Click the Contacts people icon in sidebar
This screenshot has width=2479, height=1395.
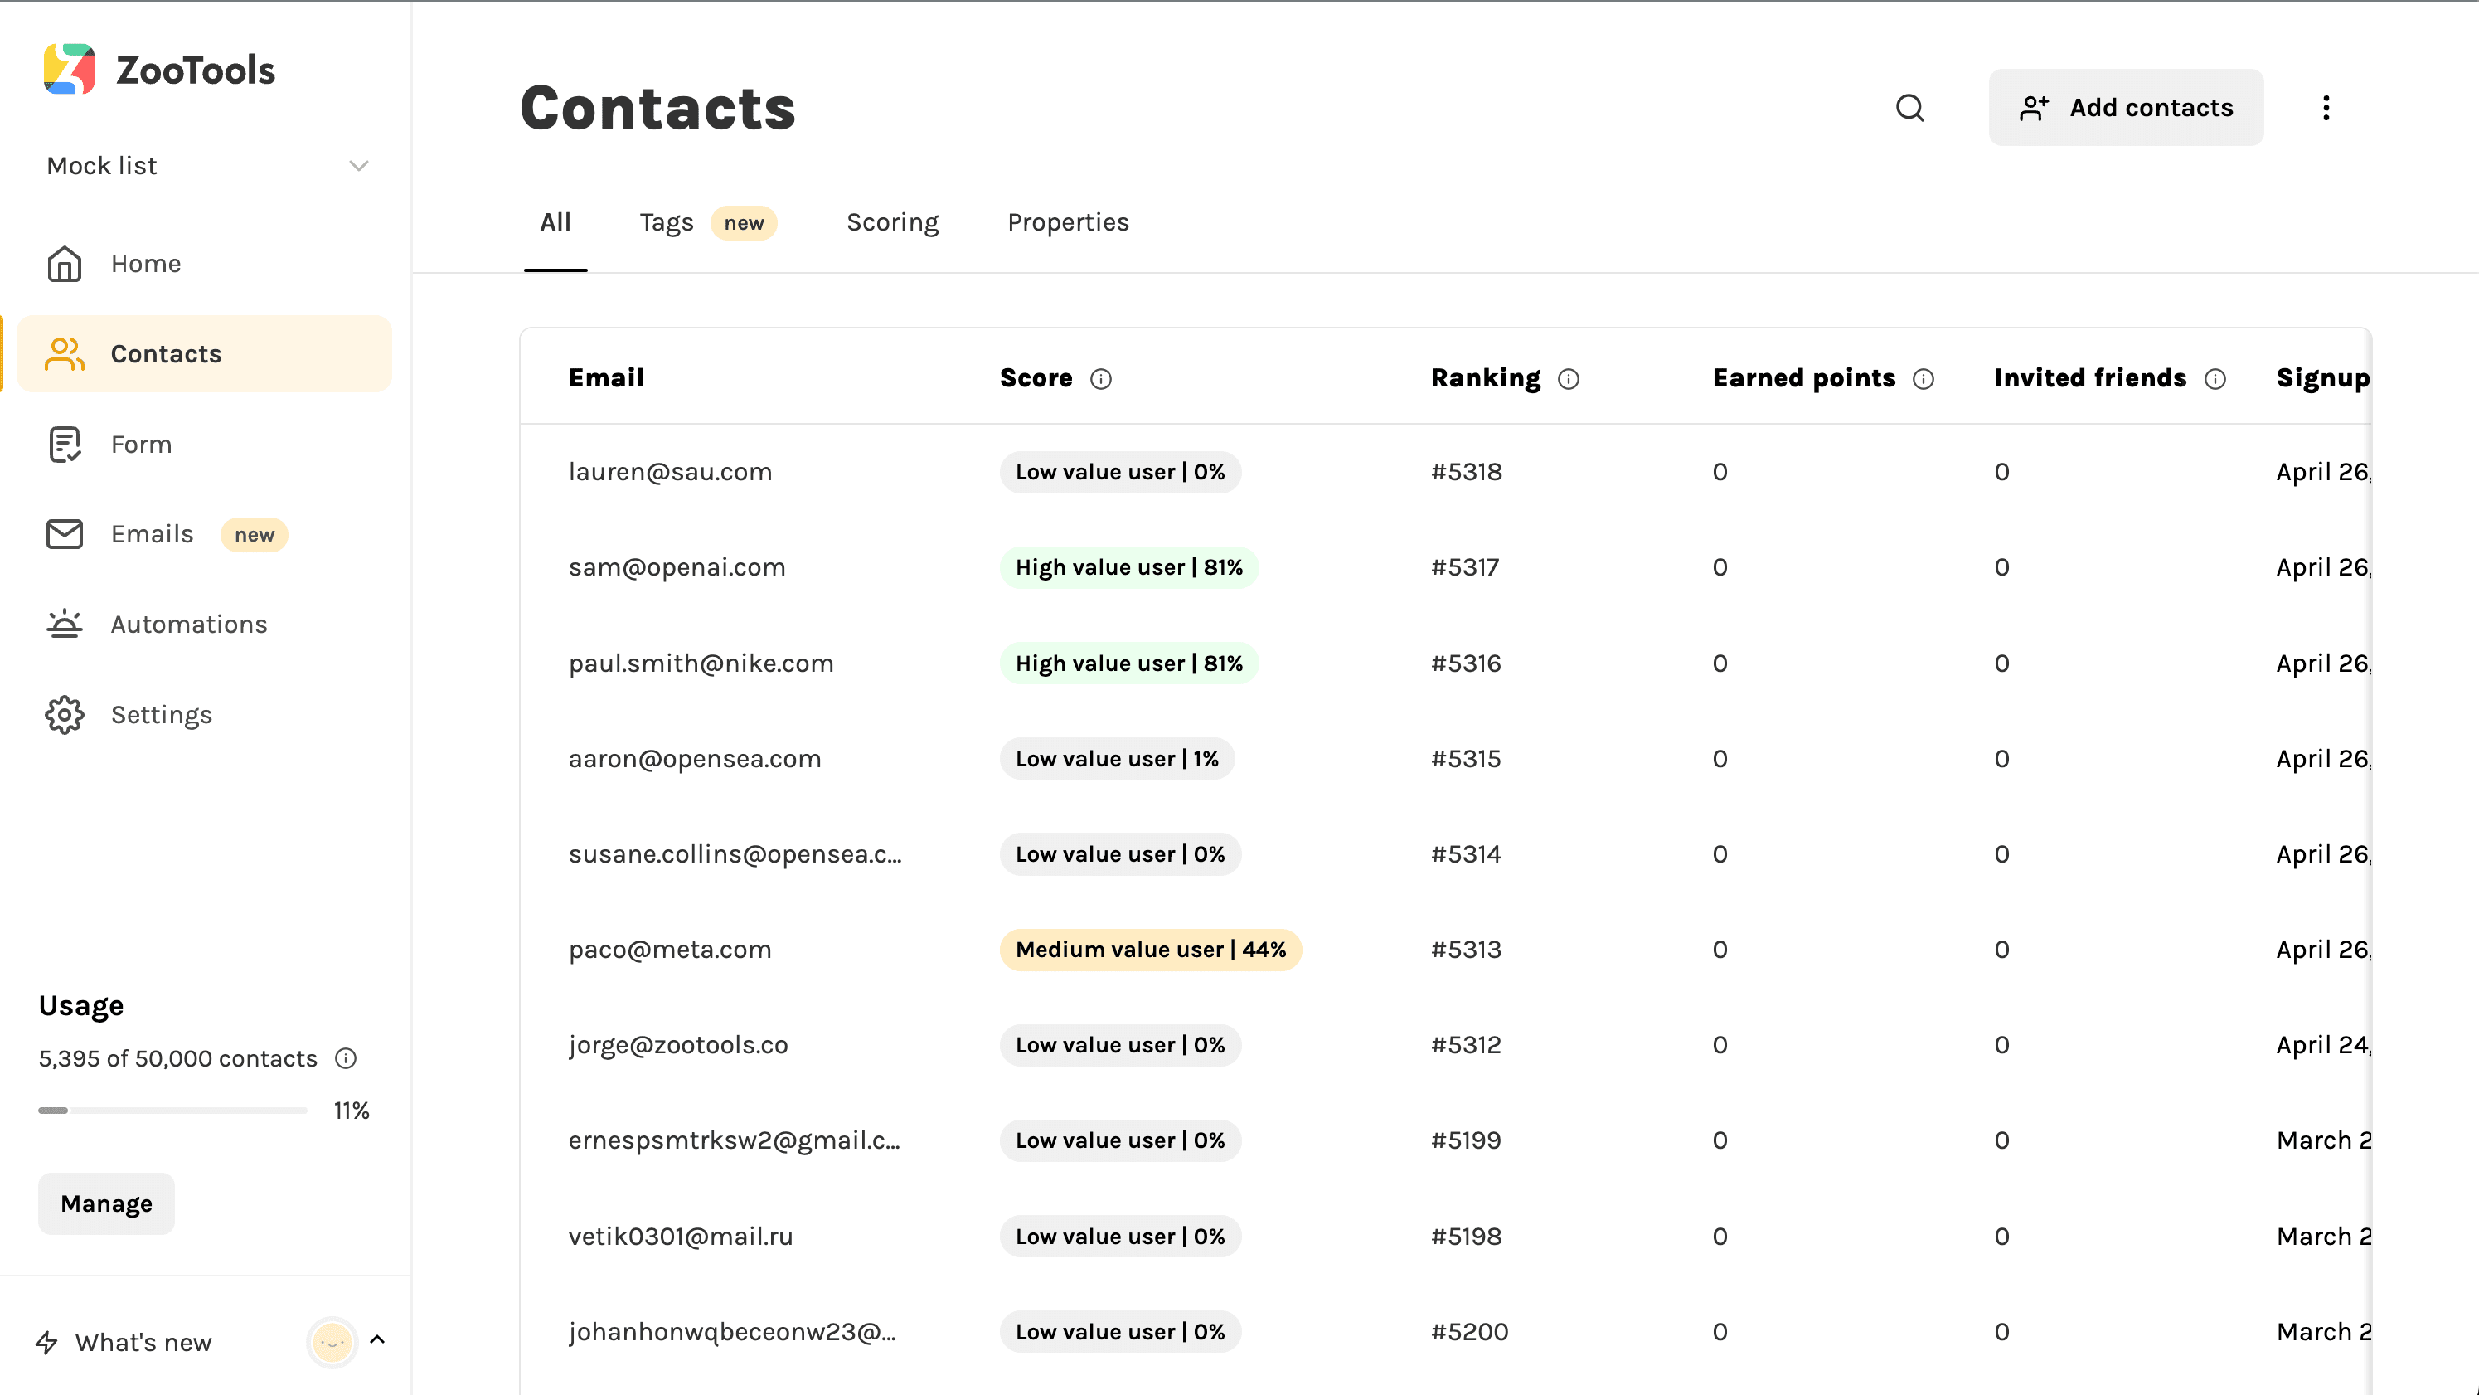[65, 353]
